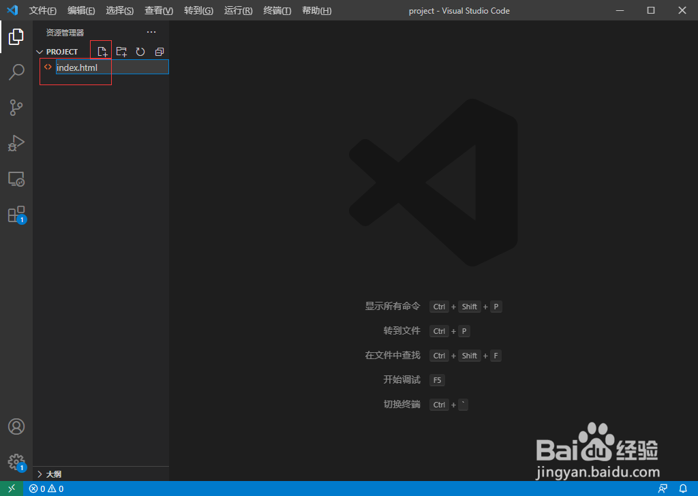
Task: Maximize the VS Code window
Action: [651, 10]
